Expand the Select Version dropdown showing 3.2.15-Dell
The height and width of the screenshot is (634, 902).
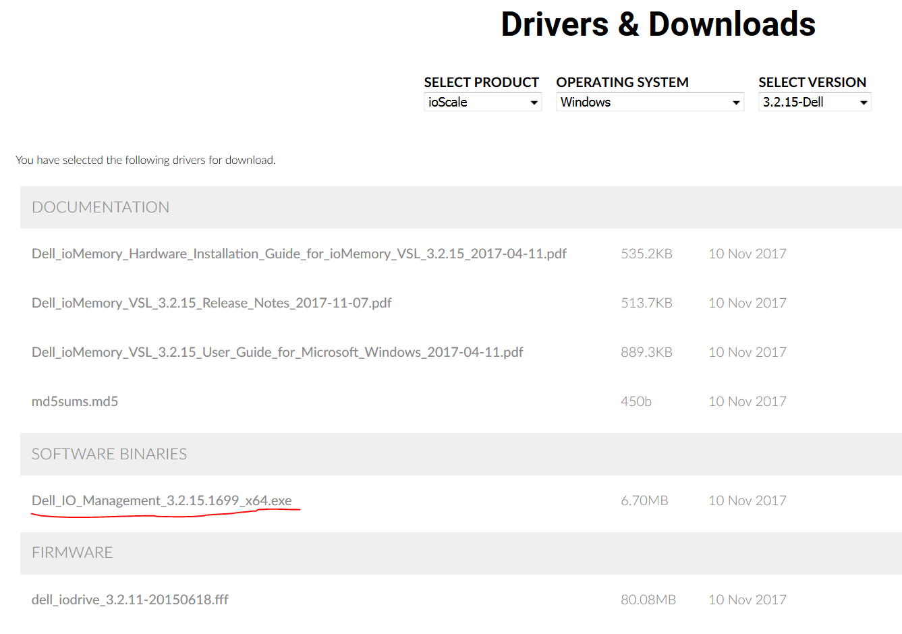(x=814, y=103)
